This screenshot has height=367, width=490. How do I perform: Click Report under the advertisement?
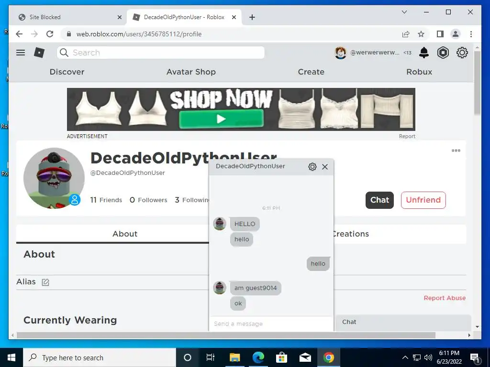tap(407, 136)
